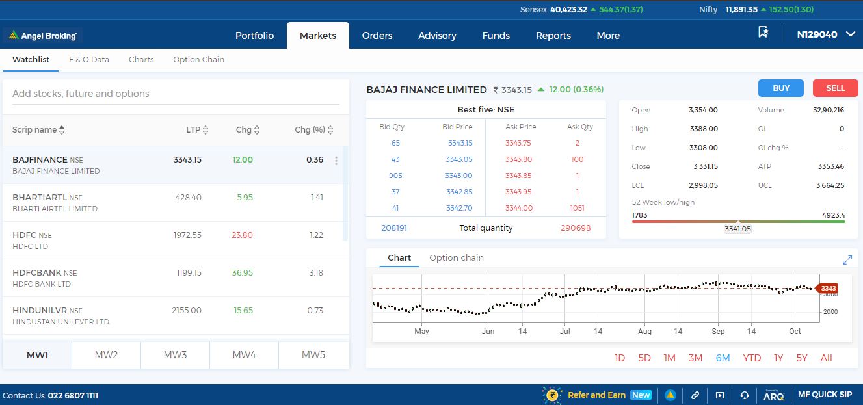Click the watchlist vertical scrollbar
This screenshot has height=405, width=863.
point(345,194)
